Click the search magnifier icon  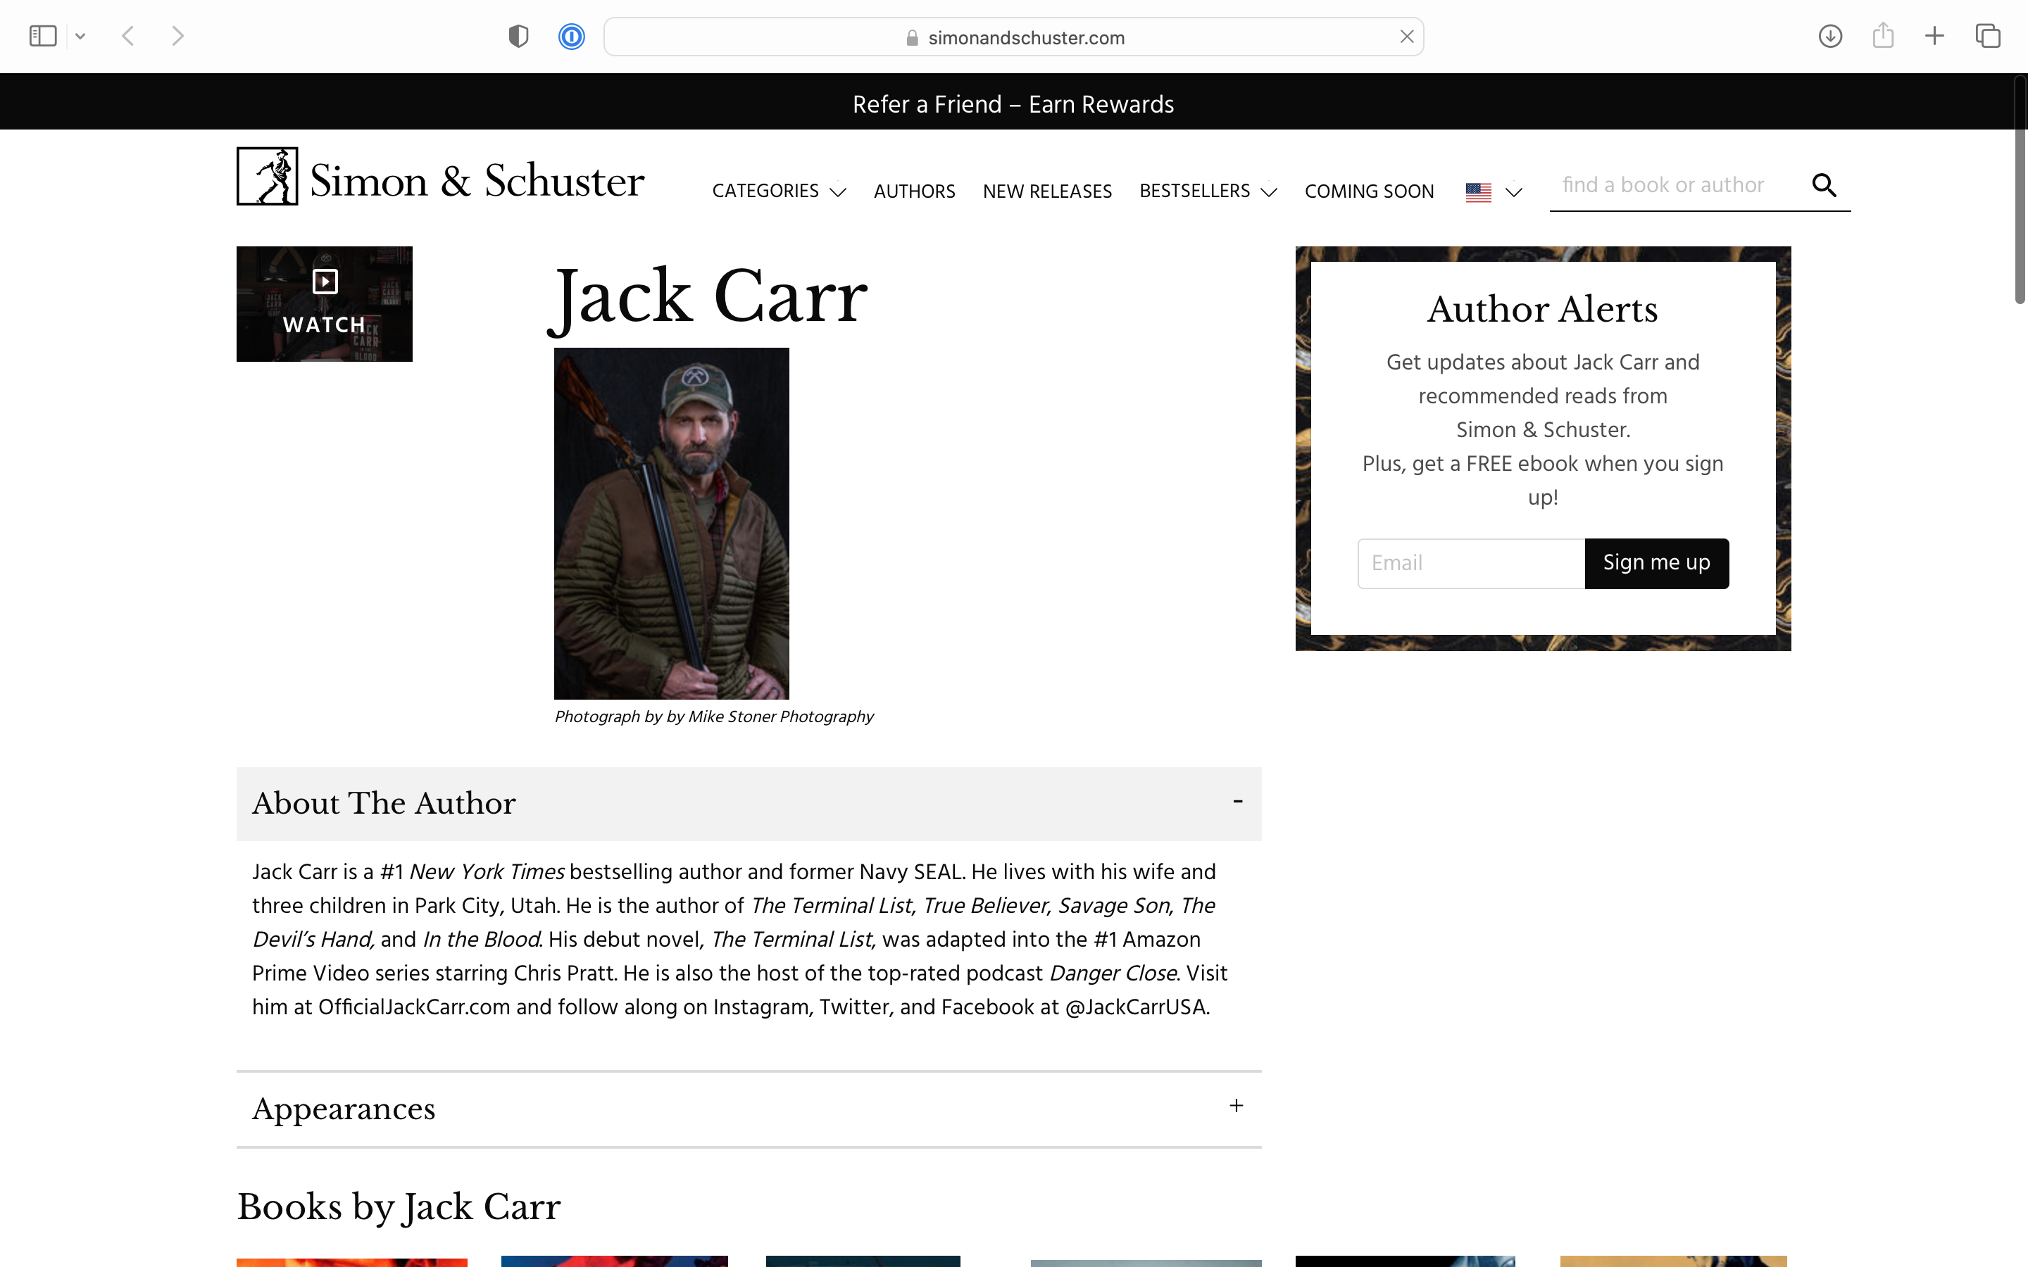tap(1824, 185)
